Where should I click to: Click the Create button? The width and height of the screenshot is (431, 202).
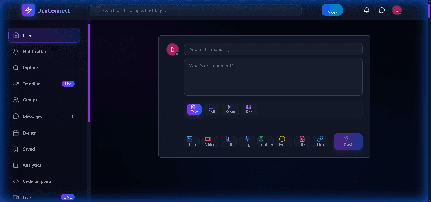pos(332,10)
